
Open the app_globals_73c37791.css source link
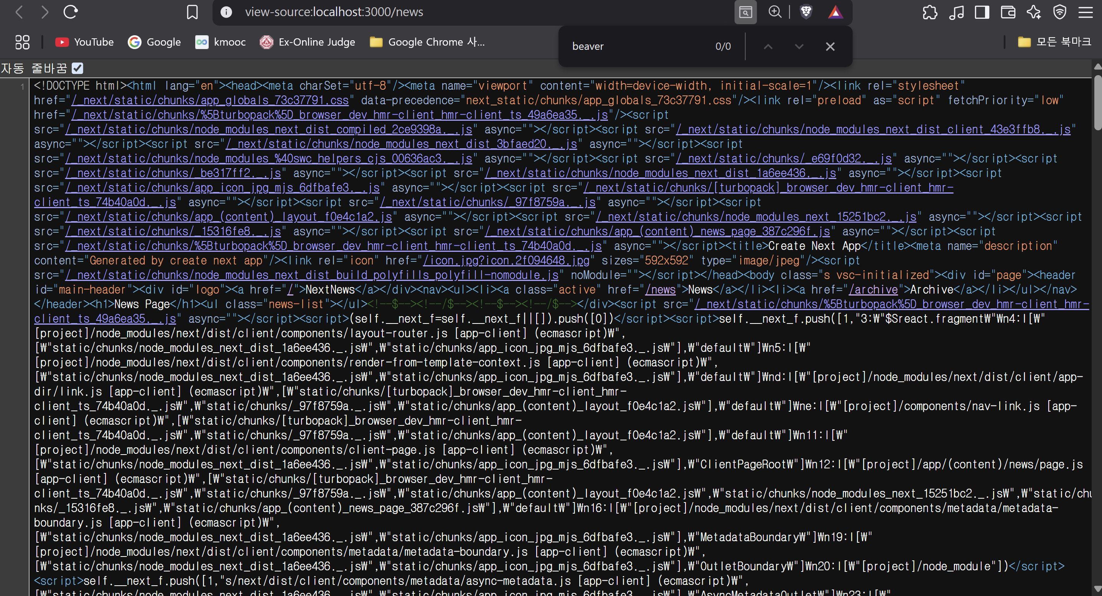pos(210,100)
